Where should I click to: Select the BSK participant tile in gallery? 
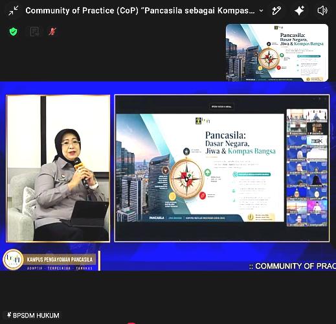click(x=317, y=141)
